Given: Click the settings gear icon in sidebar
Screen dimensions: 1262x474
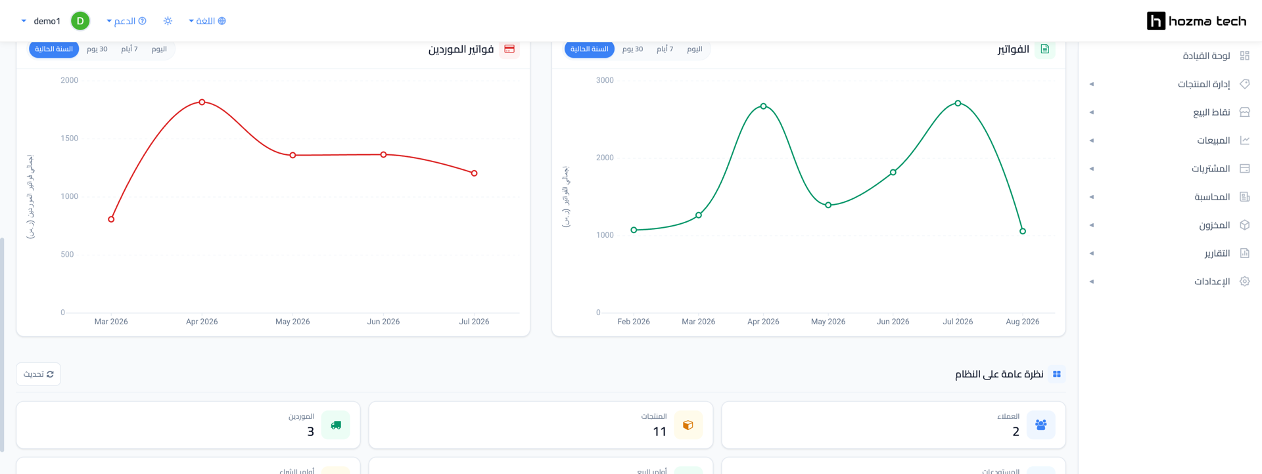Looking at the screenshot, I should pos(1244,282).
